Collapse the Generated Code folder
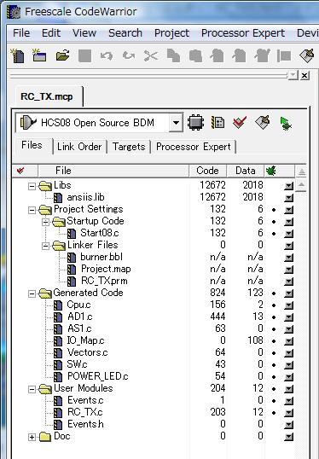This screenshot has width=319, height=459. [32, 293]
